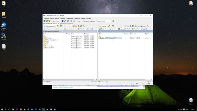Click the remote invert selection icon
This screenshot has width=197, height=111.
coord(147,29)
